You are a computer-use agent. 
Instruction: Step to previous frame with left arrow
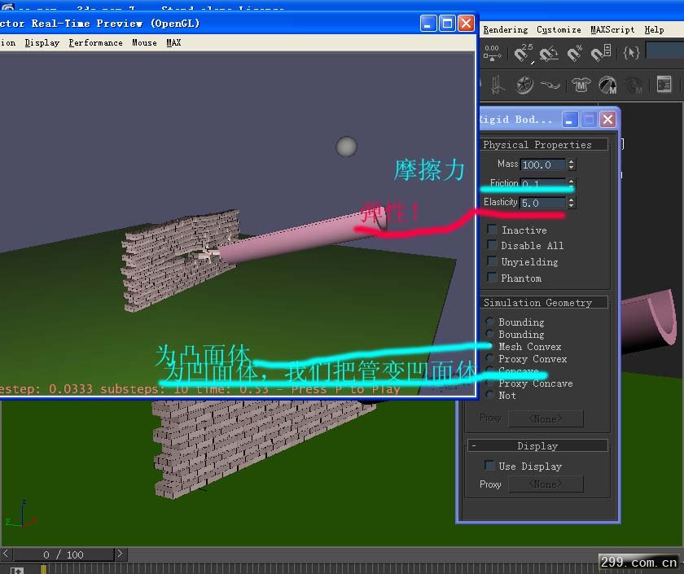pos(6,554)
